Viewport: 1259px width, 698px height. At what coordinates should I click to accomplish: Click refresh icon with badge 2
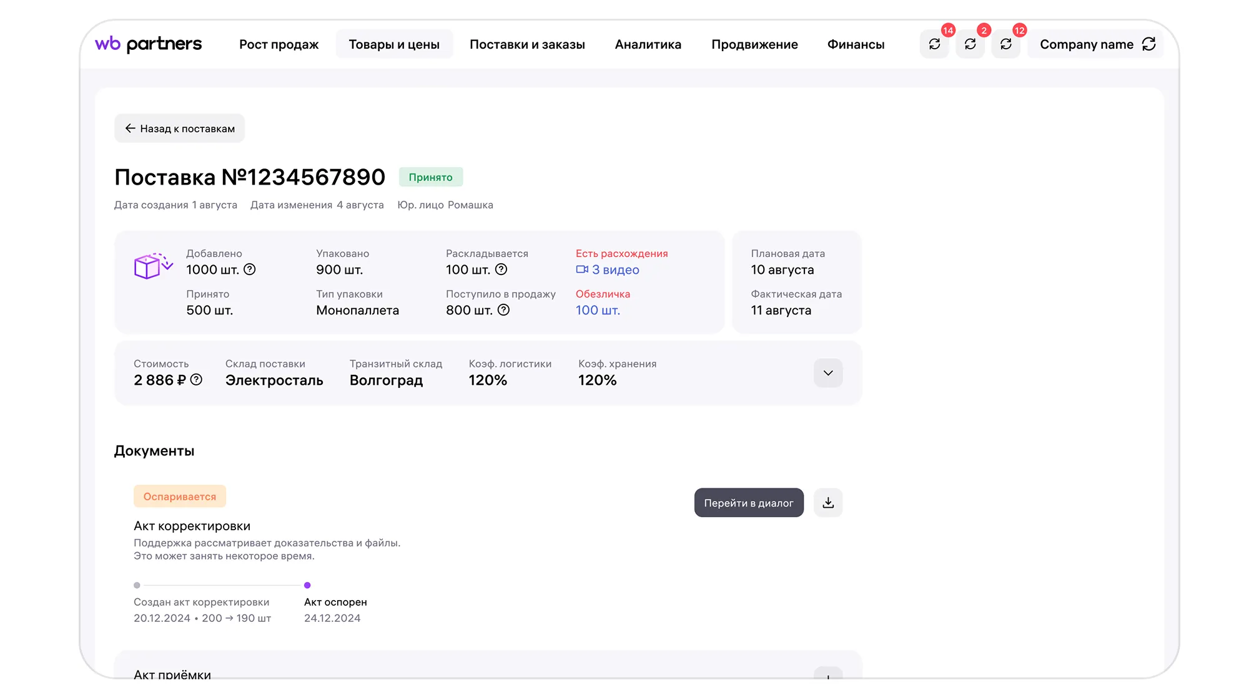970,44
